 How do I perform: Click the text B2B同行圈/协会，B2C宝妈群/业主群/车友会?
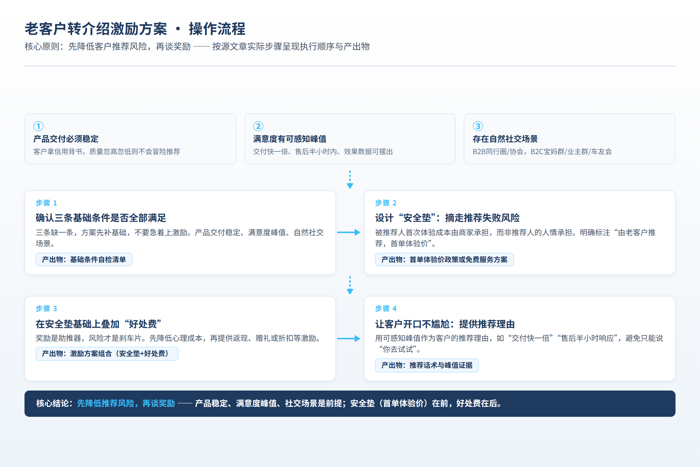(x=542, y=151)
